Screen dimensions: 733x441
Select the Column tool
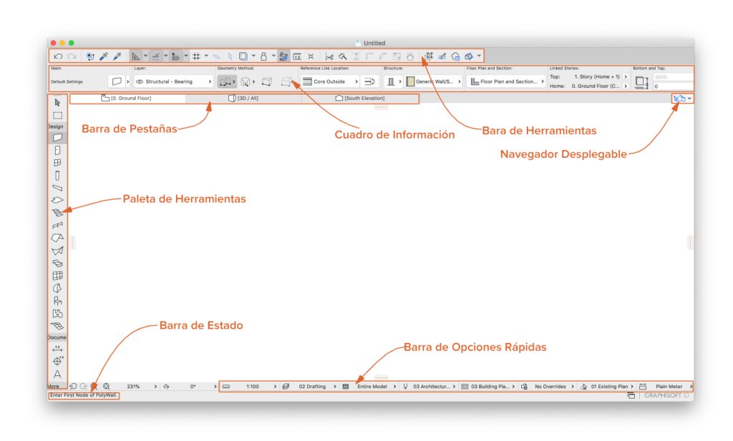(x=57, y=175)
